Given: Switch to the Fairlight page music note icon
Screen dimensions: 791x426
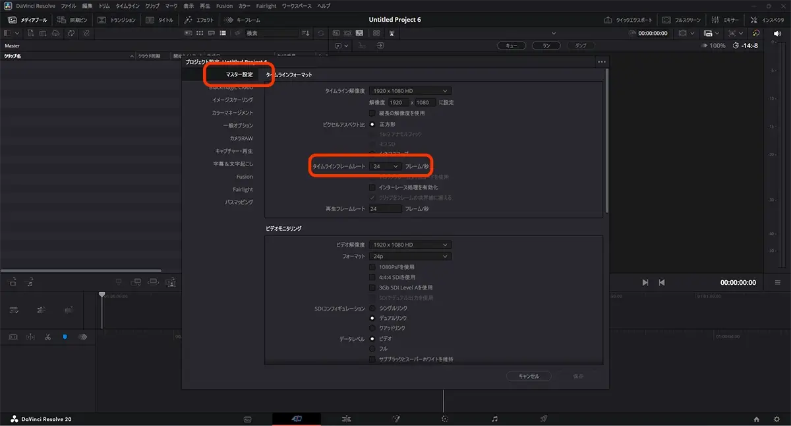Looking at the screenshot, I should tap(494, 419).
